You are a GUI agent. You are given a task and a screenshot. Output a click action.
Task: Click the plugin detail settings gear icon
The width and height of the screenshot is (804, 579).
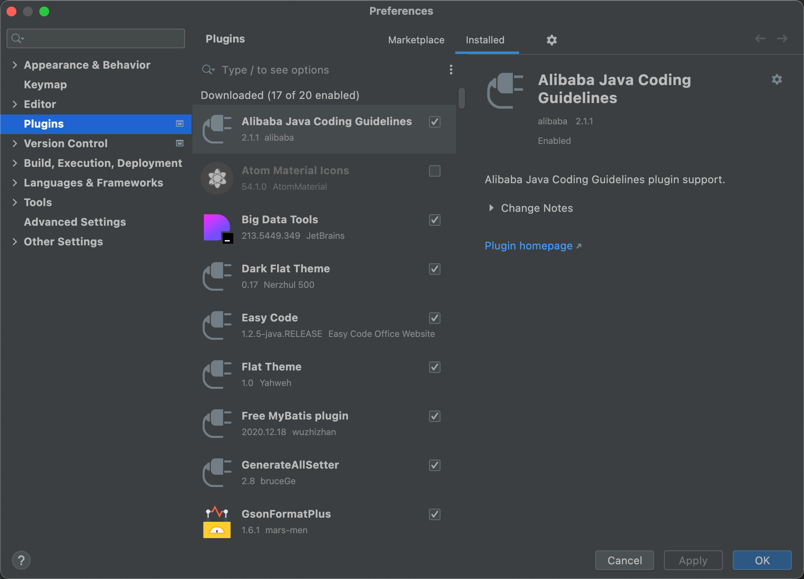point(777,79)
